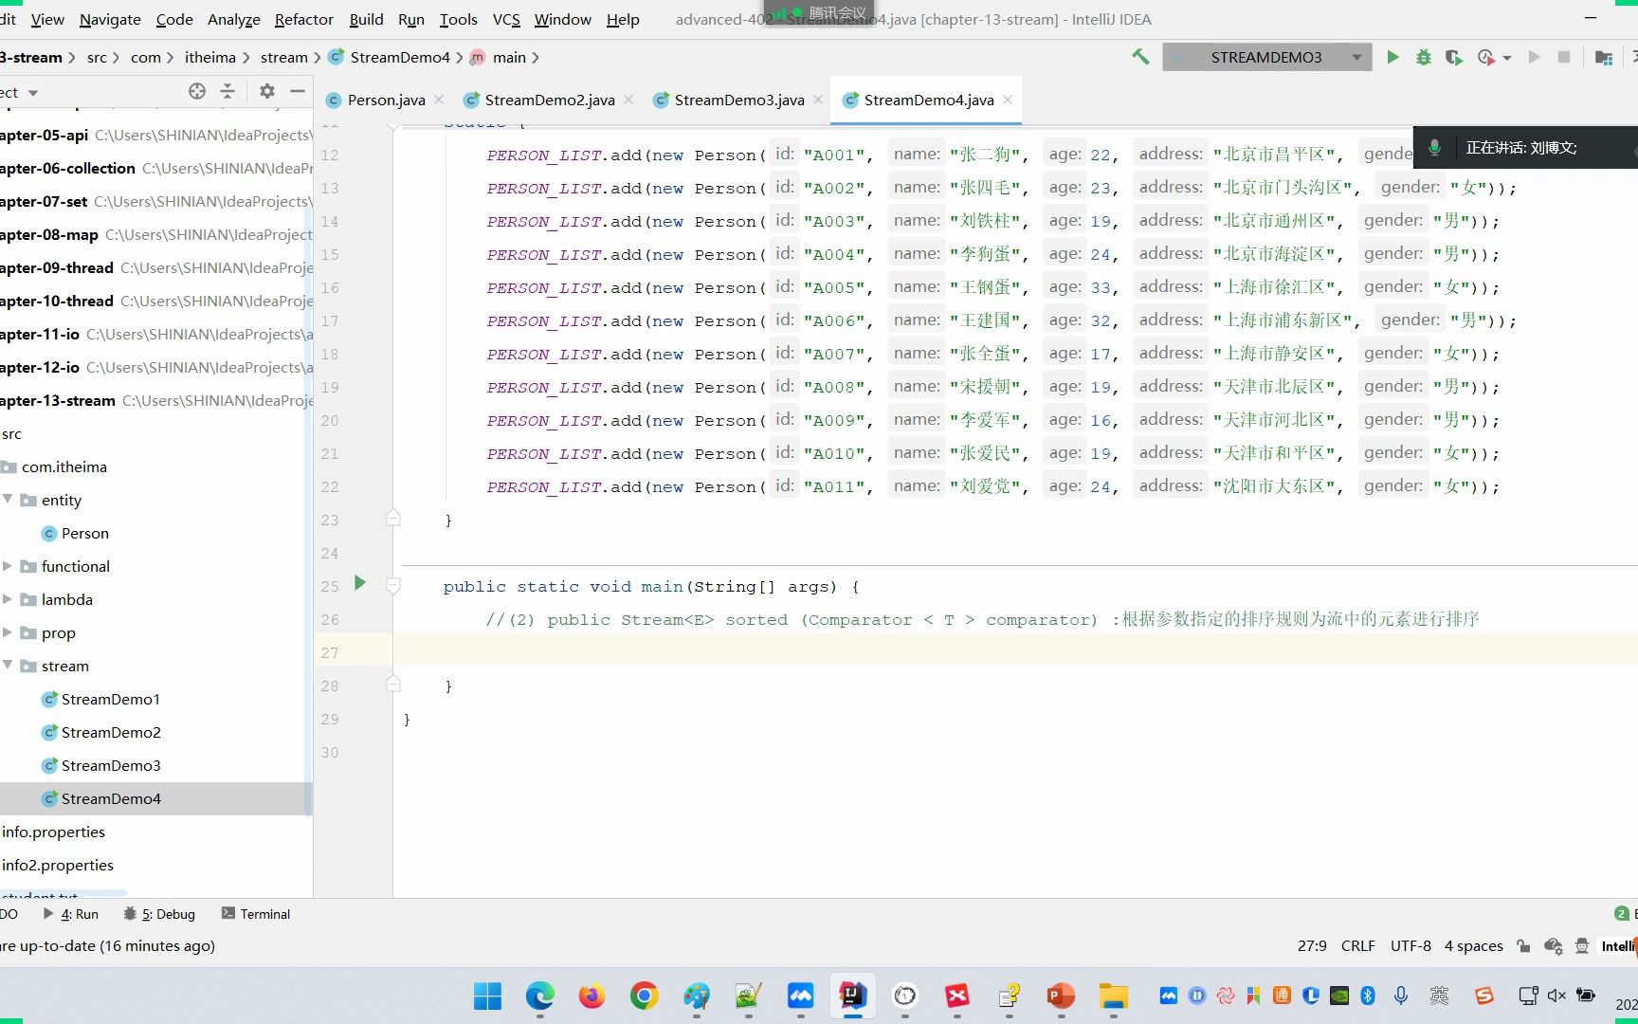This screenshot has width=1638, height=1024.
Task: Switch to the StreamDemo3.java tab
Action: pos(739,100)
